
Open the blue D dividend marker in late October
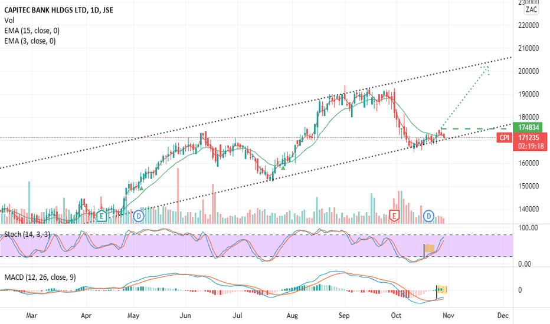(428, 216)
